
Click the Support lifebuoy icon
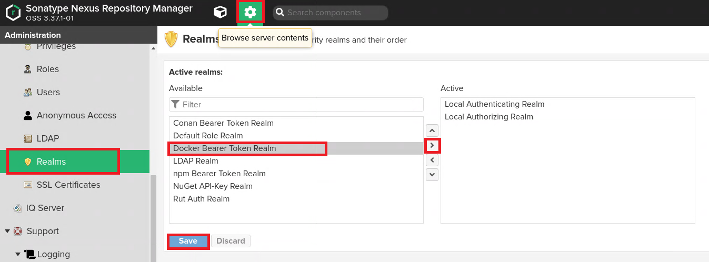(x=18, y=231)
